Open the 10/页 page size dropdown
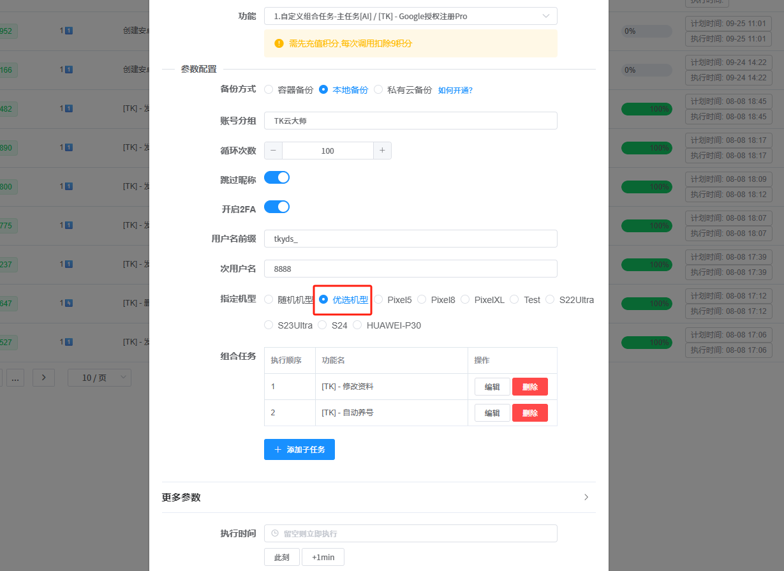 point(99,377)
